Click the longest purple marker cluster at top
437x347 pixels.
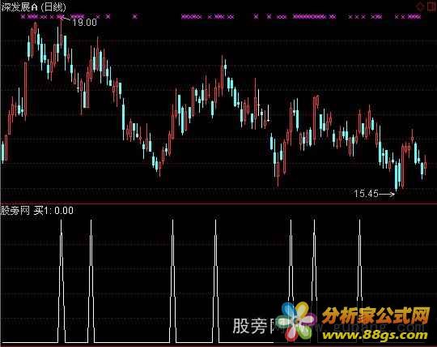coord(309,17)
